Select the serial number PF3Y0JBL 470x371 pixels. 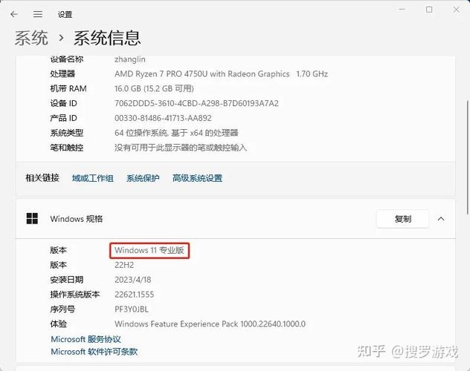(132, 309)
